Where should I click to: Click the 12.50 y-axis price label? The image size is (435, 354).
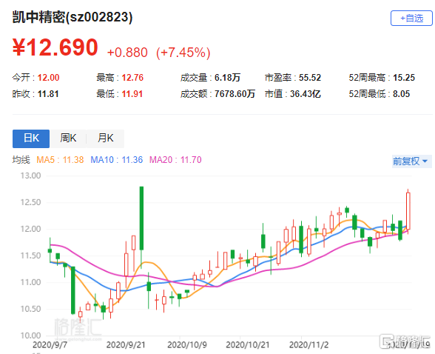[30, 202]
